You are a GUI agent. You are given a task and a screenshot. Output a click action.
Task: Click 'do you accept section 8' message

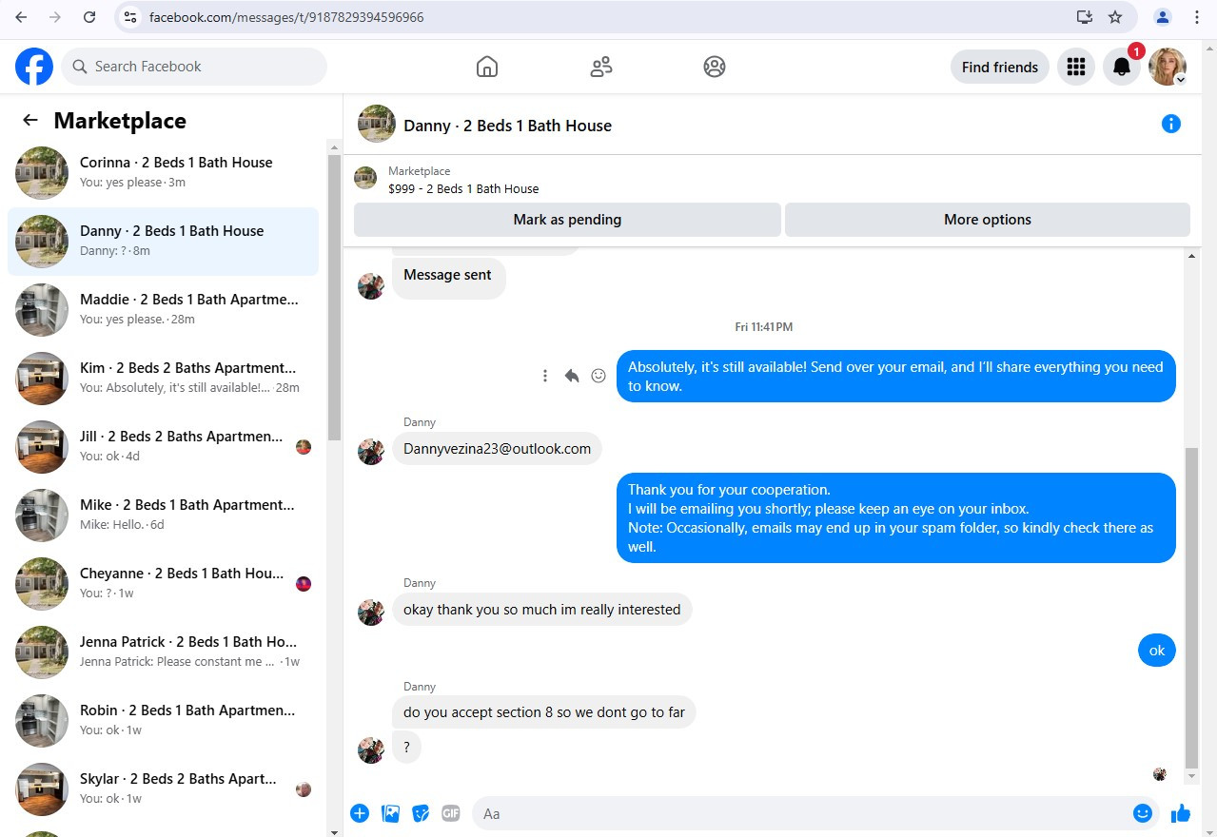tap(543, 711)
